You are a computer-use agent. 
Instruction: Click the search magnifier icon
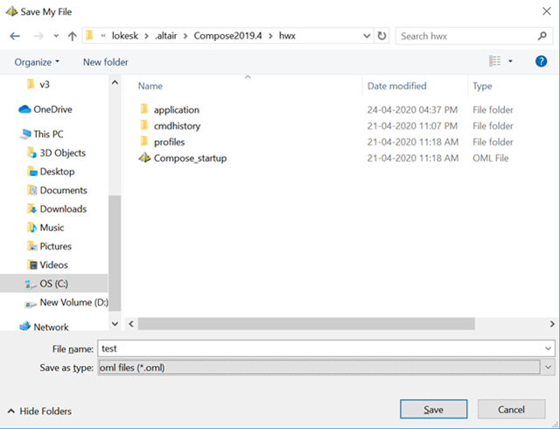[543, 36]
